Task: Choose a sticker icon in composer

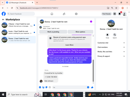Action: coord(47,87)
